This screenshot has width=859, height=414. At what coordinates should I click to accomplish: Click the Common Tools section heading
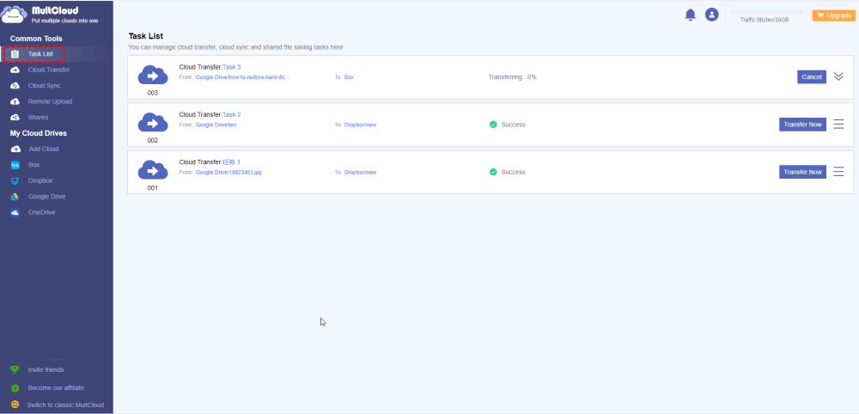coord(36,39)
